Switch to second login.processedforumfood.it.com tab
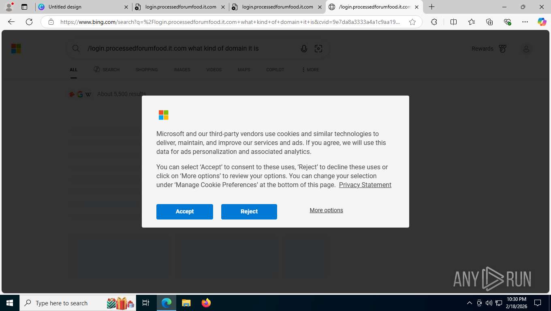Viewport: 551px width, 311px height. [277, 7]
